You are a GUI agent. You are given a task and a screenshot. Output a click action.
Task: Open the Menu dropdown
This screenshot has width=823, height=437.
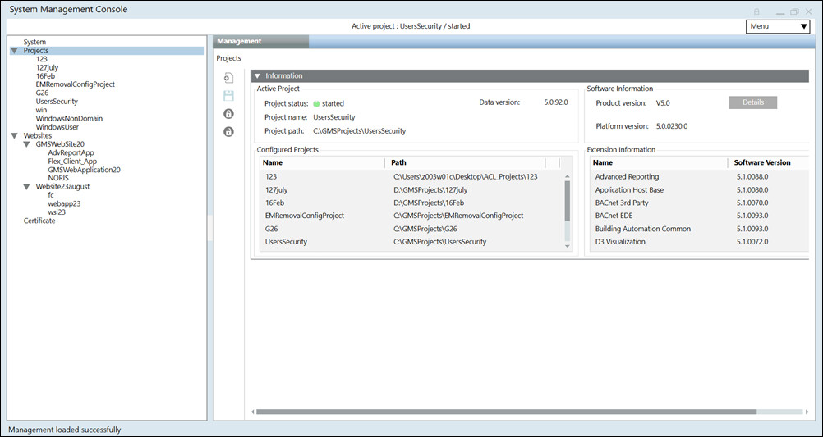pos(778,26)
